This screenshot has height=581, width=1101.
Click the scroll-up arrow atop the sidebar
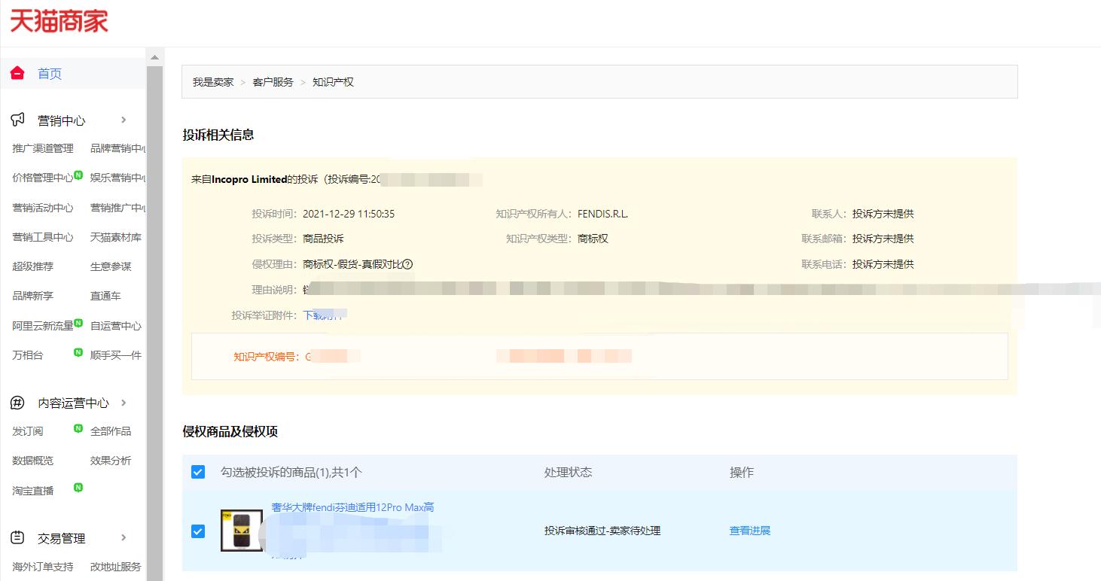coord(154,56)
